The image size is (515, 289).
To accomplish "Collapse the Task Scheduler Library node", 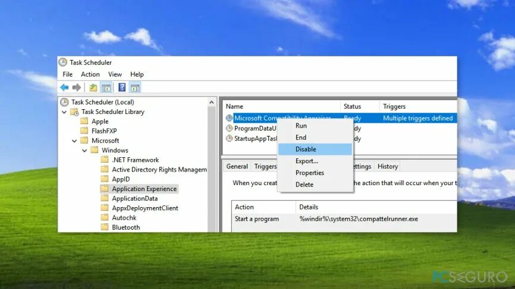I will (64, 112).
